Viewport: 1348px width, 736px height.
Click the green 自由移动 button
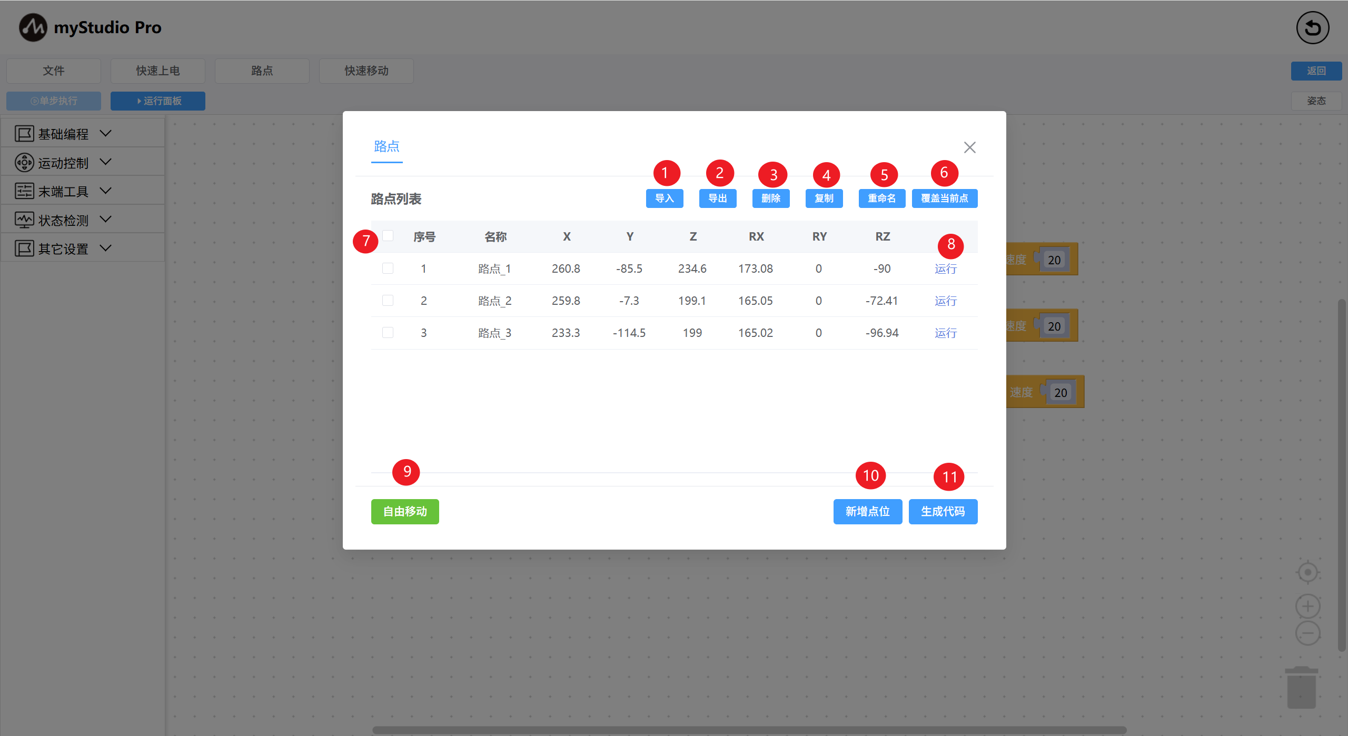coord(404,511)
